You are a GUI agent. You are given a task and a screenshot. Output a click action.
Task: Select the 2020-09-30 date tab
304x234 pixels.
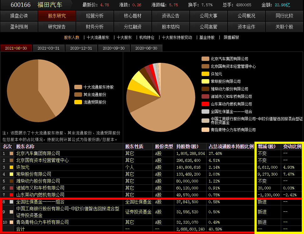(x=114, y=48)
